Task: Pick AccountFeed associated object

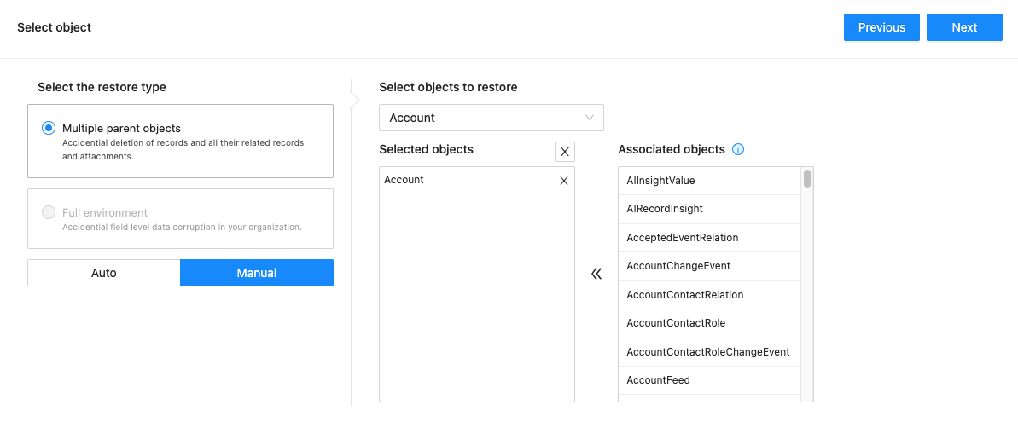Action: 710,380
